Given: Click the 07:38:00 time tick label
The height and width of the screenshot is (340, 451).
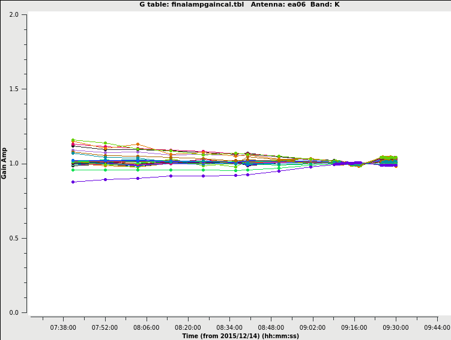Looking at the screenshot, I should tap(63, 327).
